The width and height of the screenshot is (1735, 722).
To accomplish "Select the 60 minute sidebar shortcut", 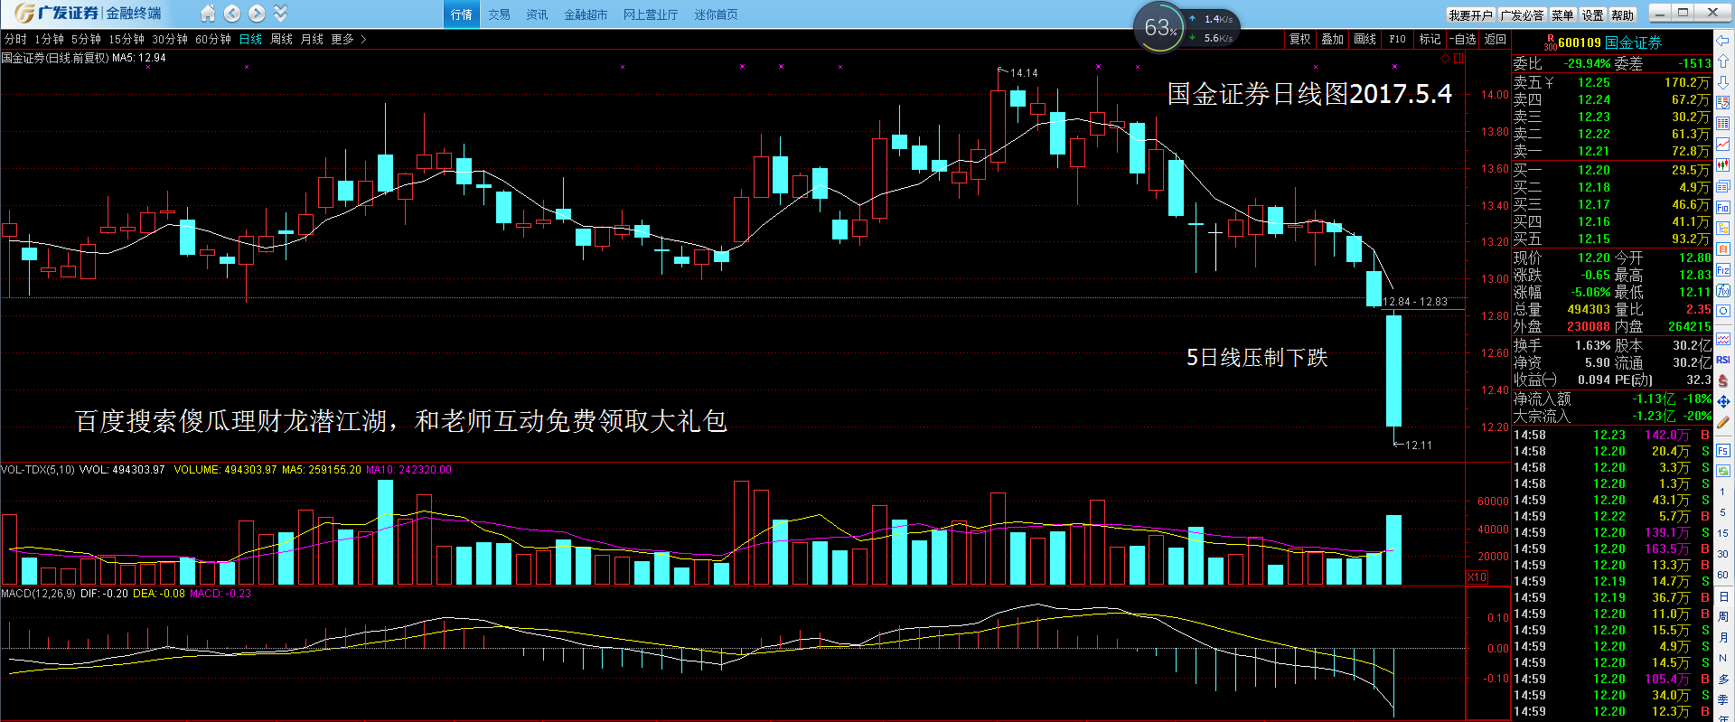I will (1723, 575).
